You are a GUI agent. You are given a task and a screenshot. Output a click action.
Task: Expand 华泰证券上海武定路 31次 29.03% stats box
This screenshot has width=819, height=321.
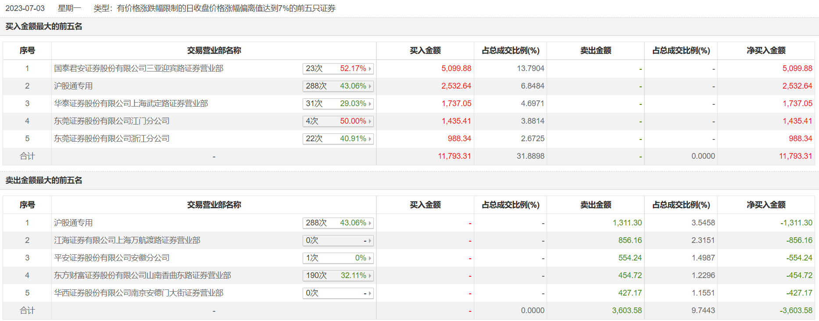[338, 103]
